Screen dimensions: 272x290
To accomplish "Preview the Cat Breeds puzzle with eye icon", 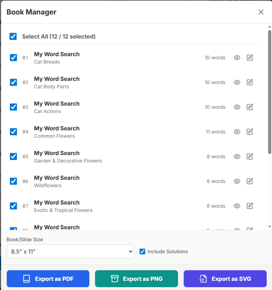I will [x=237, y=58].
